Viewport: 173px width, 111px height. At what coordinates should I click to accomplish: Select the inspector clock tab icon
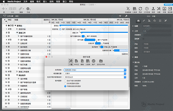click(155, 21)
